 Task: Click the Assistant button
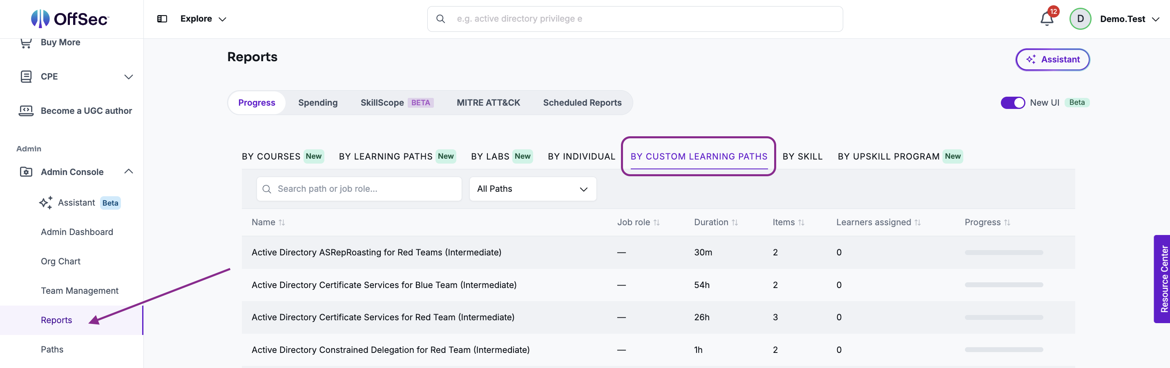[1052, 60]
